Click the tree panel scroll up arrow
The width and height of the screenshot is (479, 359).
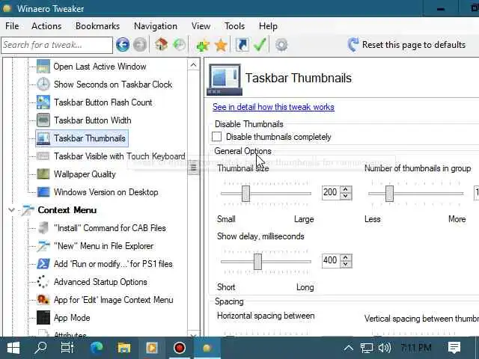tap(193, 65)
